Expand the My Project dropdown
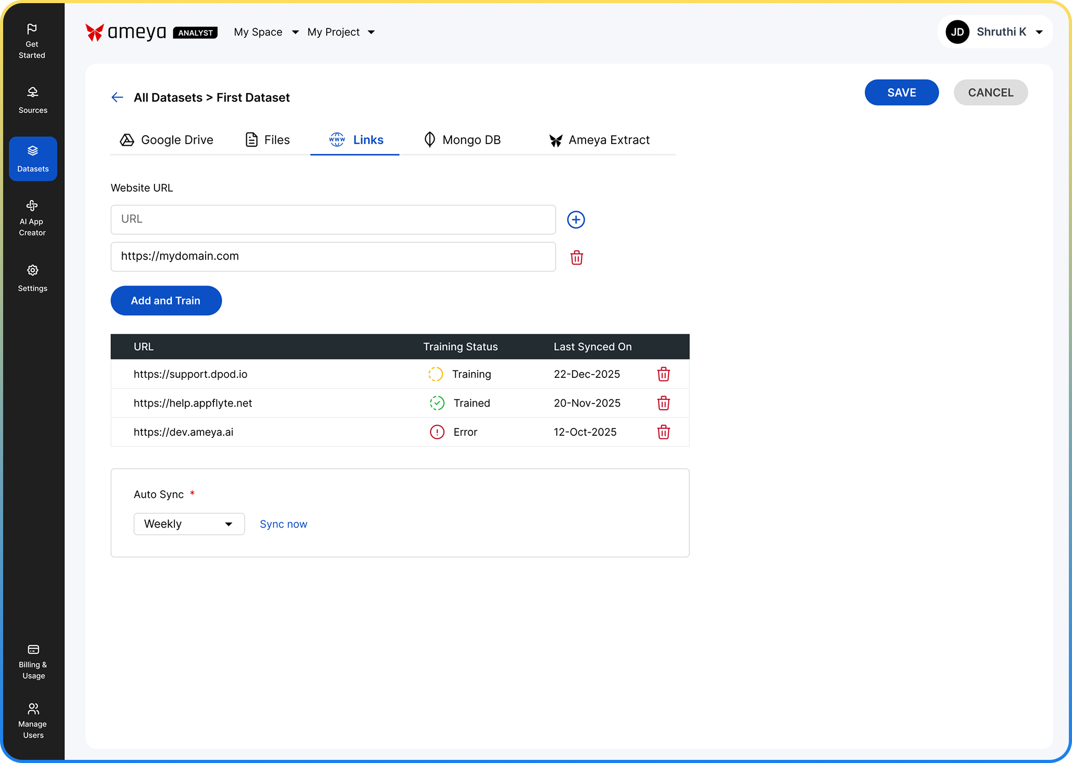 click(x=341, y=32)
